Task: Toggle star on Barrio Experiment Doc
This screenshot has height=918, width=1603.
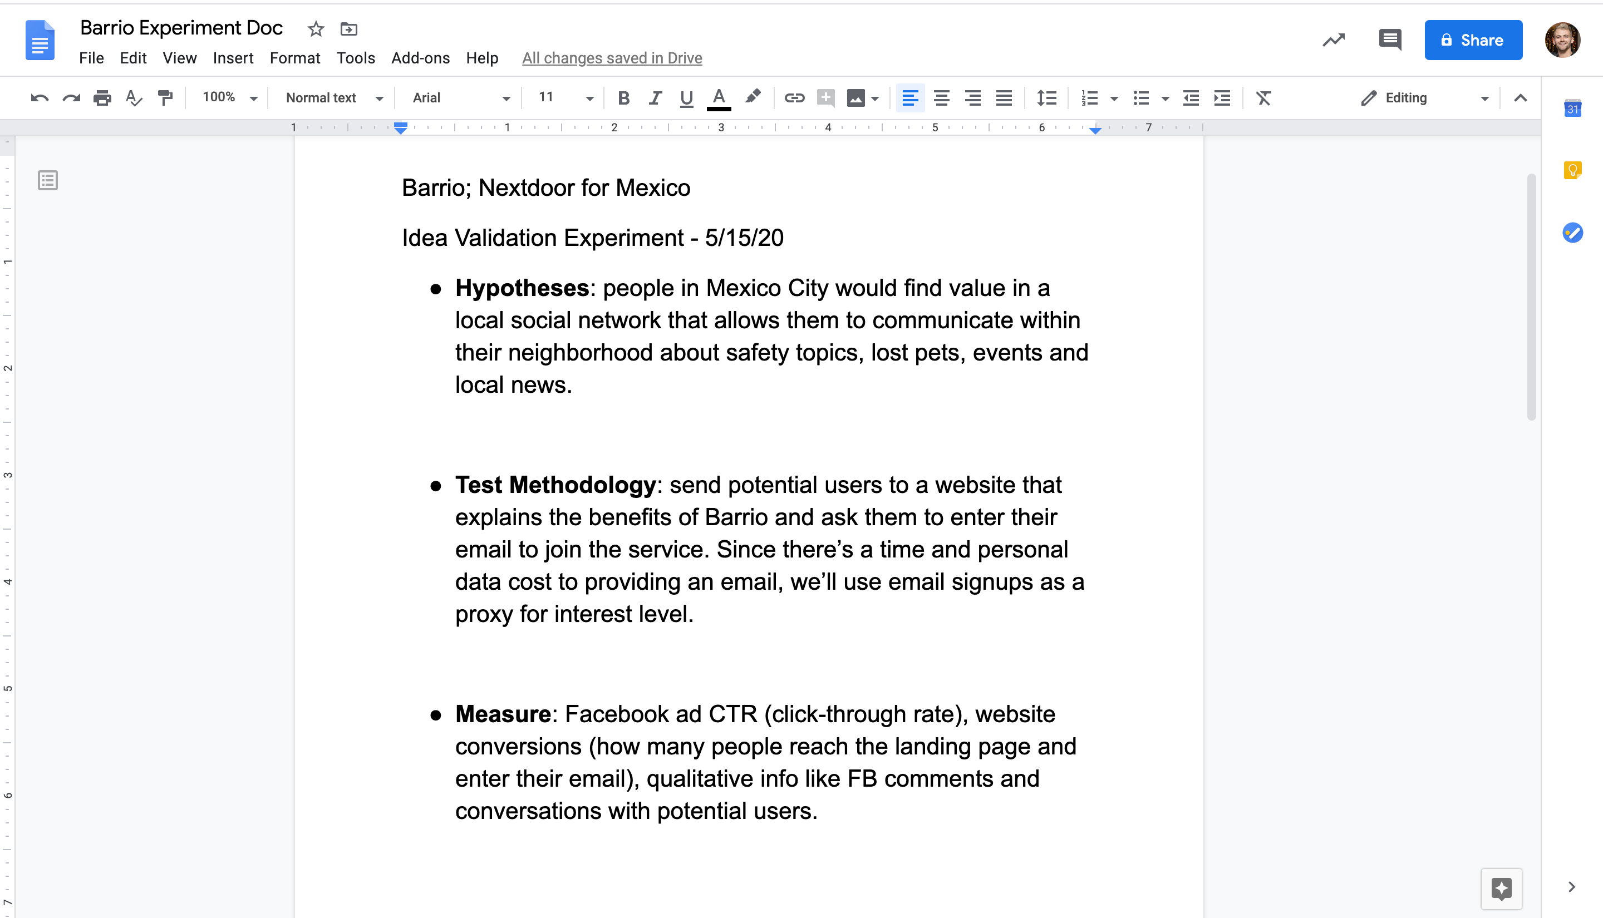Action: tap(316, 29)
